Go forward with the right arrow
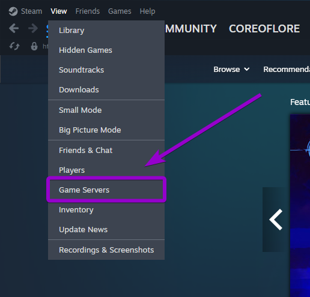 click(33, 28)
